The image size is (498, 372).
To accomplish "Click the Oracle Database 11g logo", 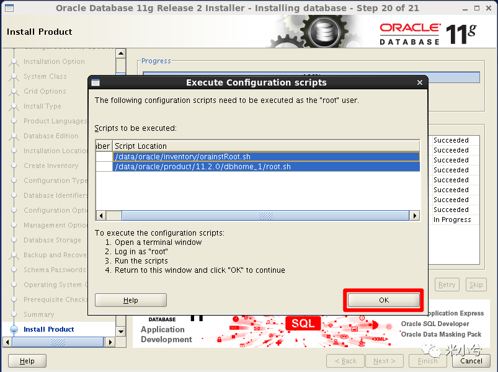I will tap(428, 34).
